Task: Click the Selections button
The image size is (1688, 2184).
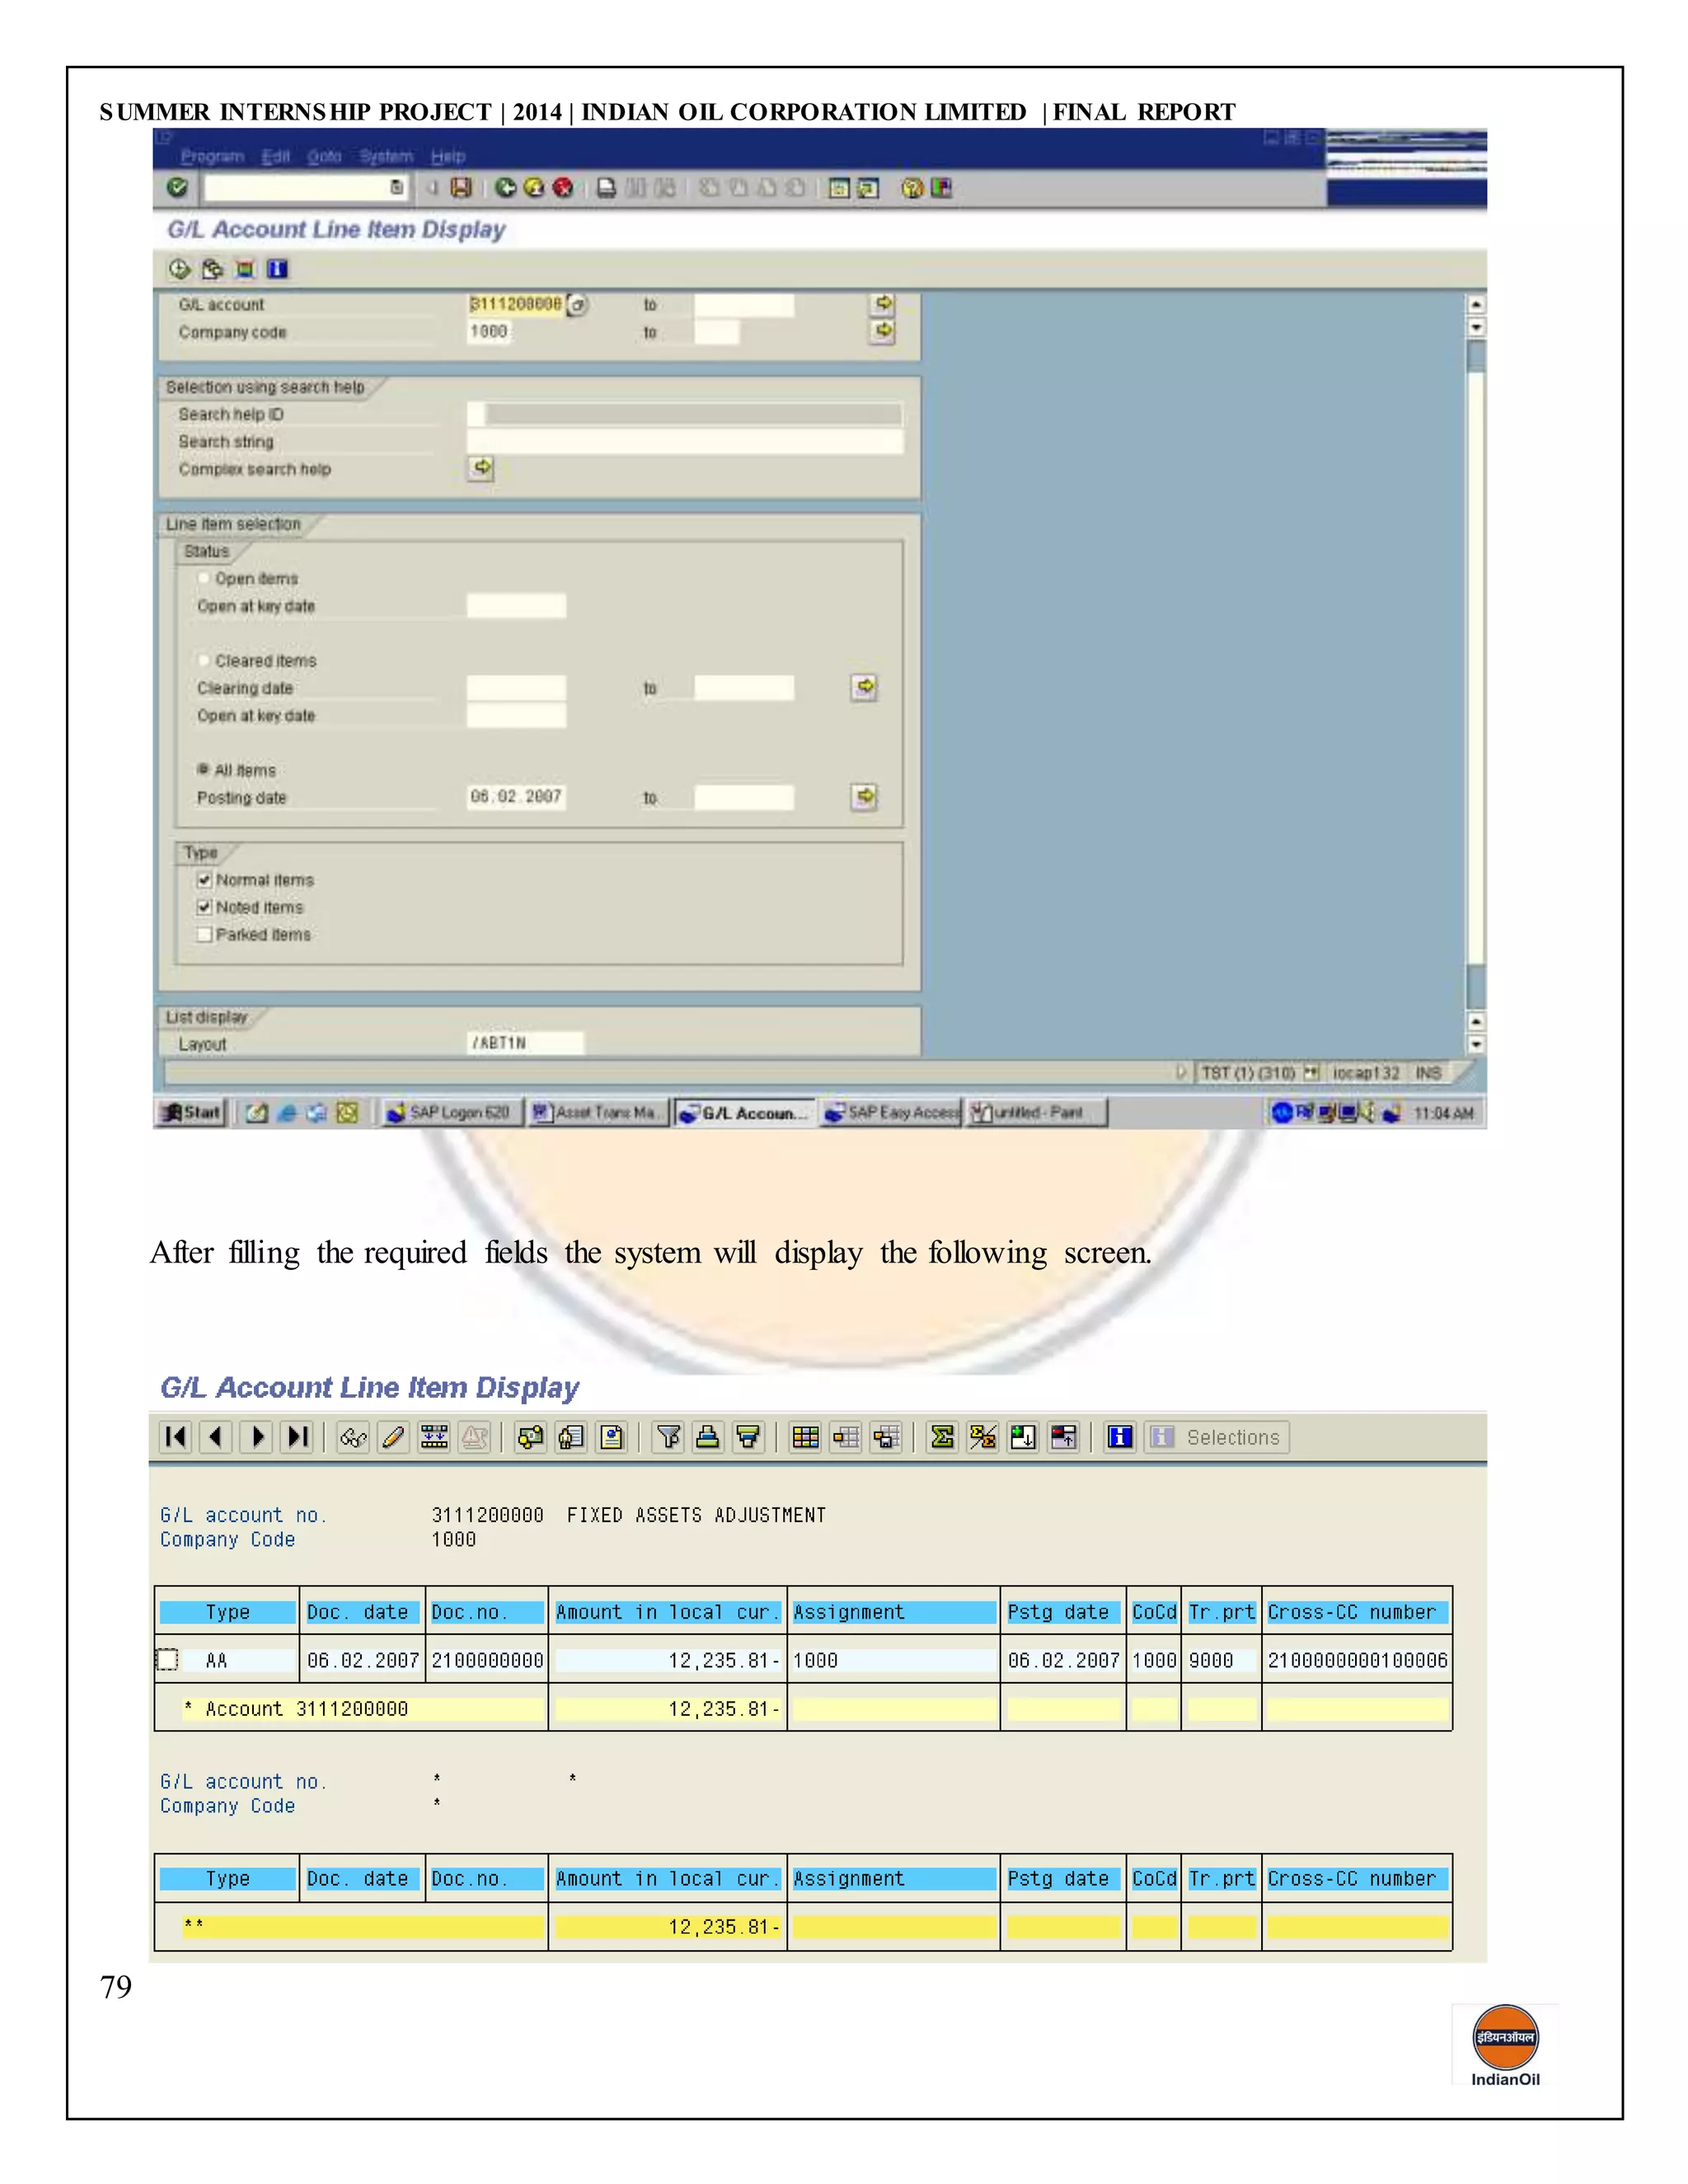Action: pos(1217,1438)
